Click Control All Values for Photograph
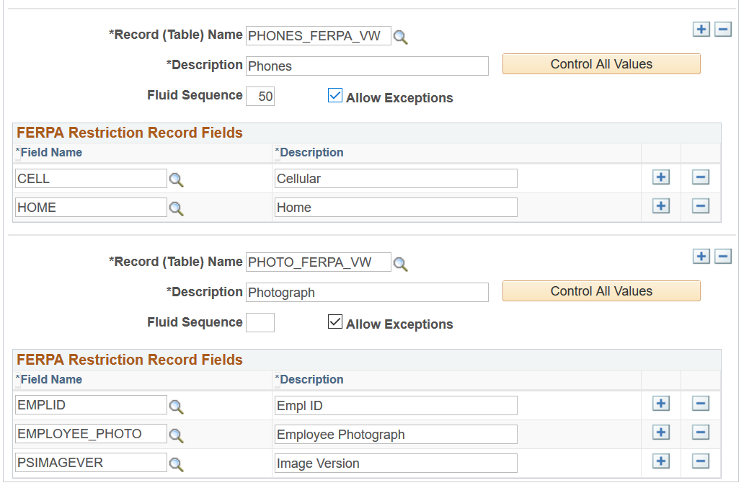Viewport: 749px width, 488px height. coord(601,291)
